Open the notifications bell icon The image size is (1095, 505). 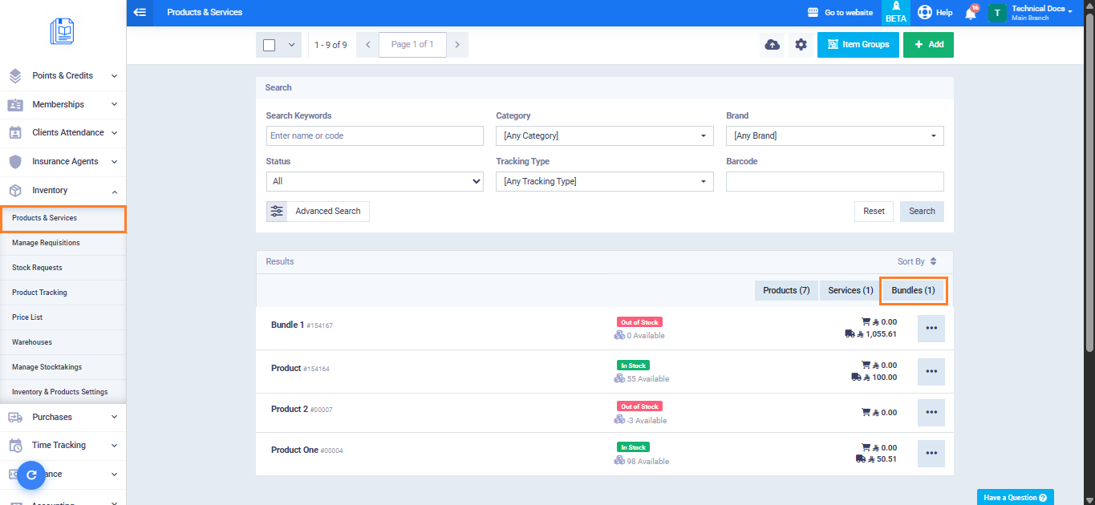click(x=971, y=13)
